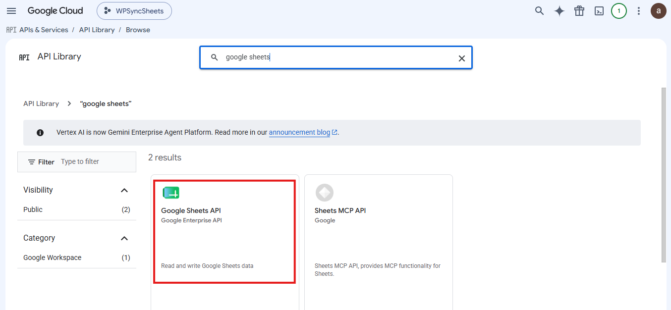This screenshot has width=671, height=310.
Task: Clear the search with the X icon
Action: click(x=462, y=58)
